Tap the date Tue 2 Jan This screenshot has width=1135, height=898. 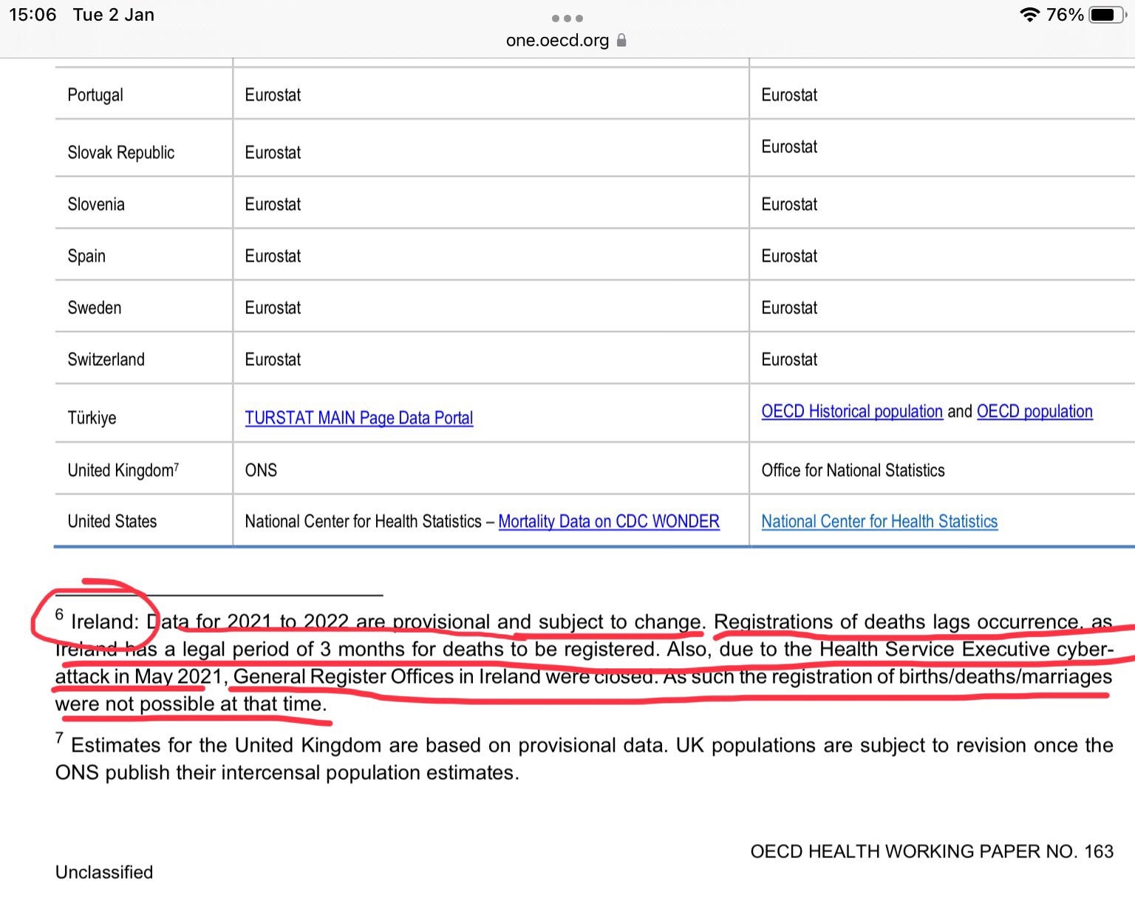pyautogui.click(x=114, y=15)
